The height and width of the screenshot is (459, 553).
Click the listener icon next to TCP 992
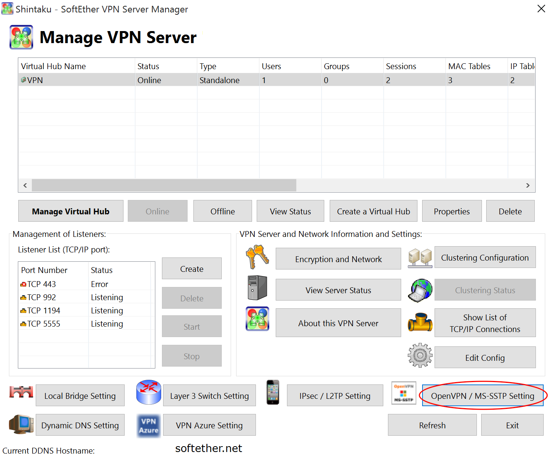click(x=23, y=297)
